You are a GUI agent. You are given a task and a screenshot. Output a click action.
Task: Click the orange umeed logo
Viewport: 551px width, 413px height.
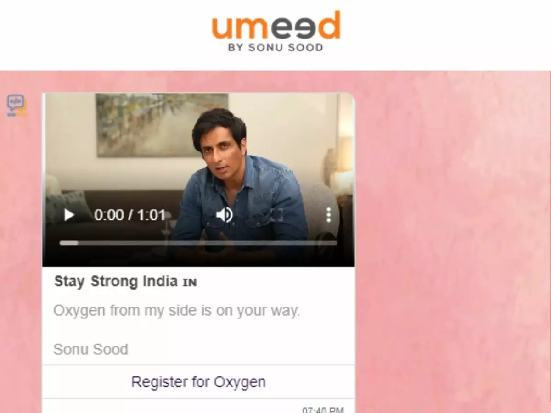[x=276, y=26]
